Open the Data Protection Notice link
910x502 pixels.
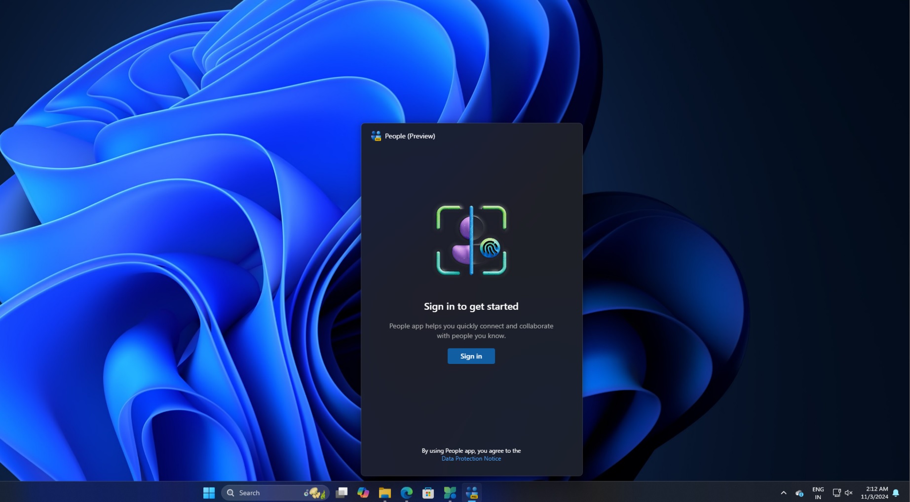click(x=471, y=459)
